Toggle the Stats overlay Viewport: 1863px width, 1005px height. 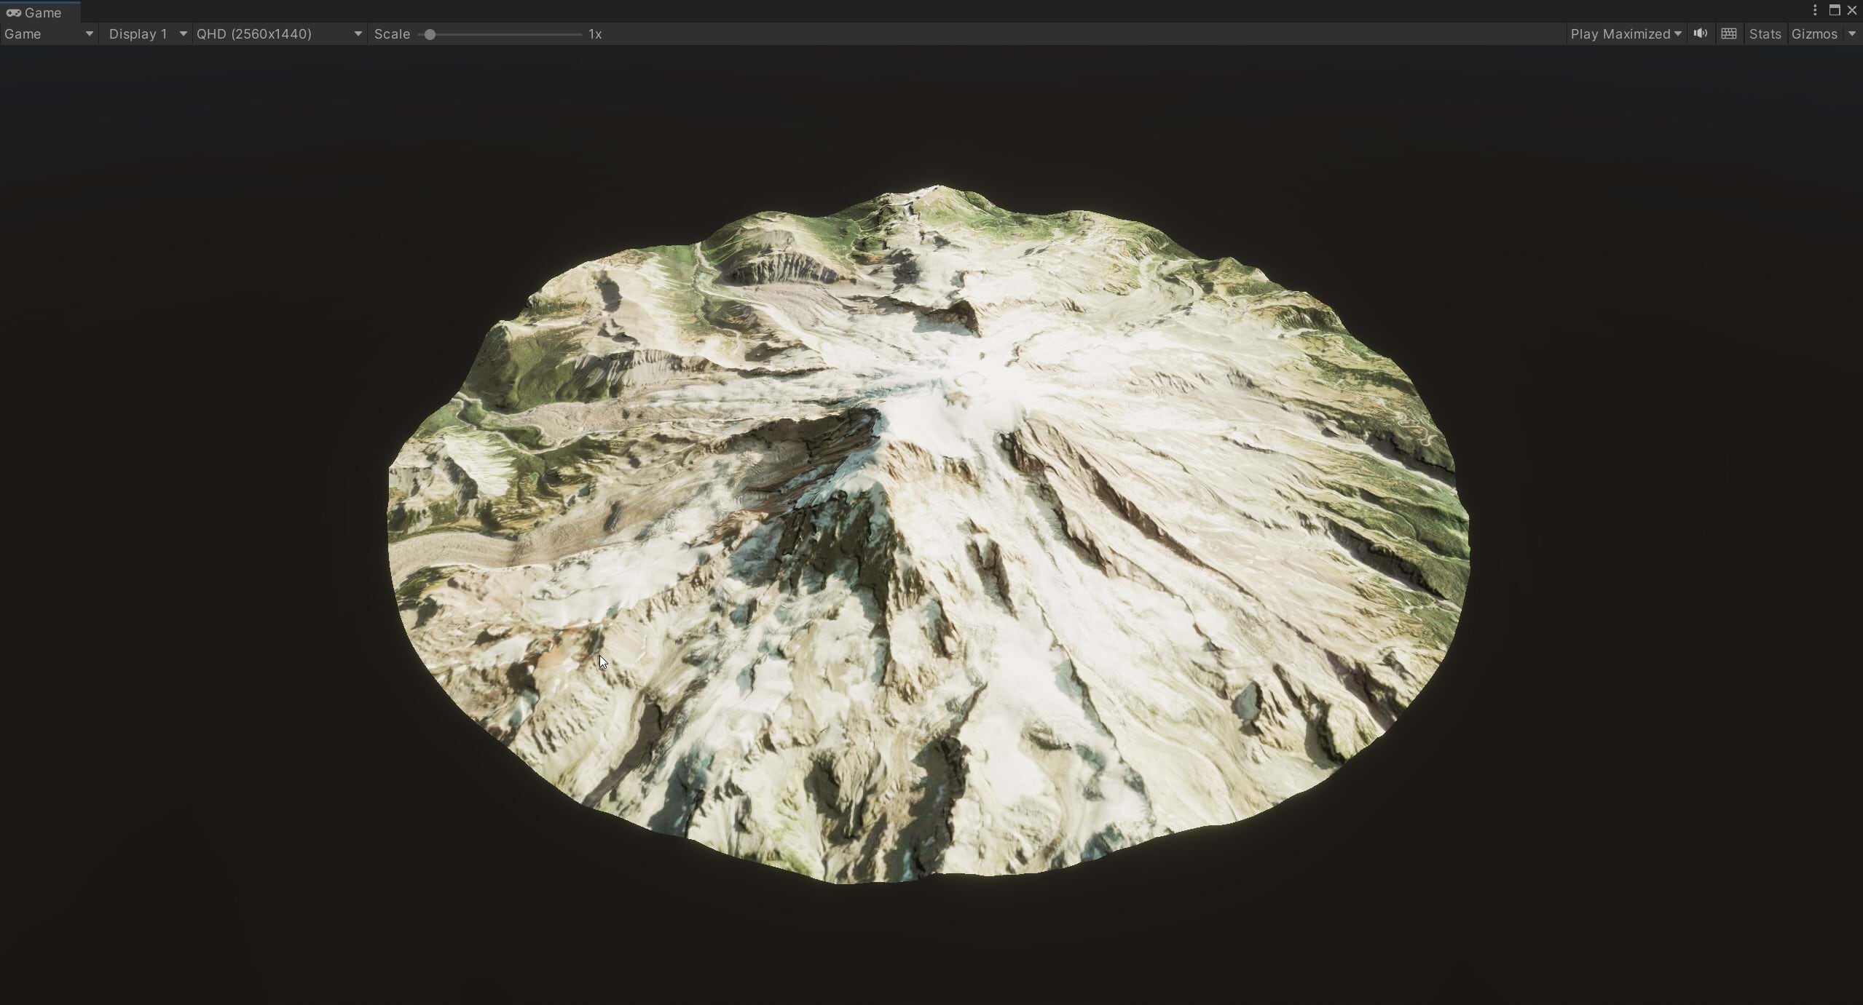coord(1765,33)
